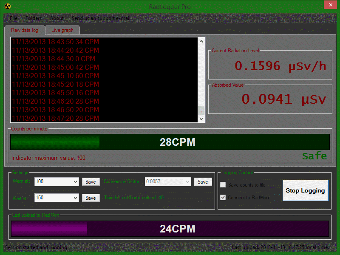The image size is (340, 255).
Task: Select log entry 18:45:50 16 CPM
Action: (x=56, y=93)
